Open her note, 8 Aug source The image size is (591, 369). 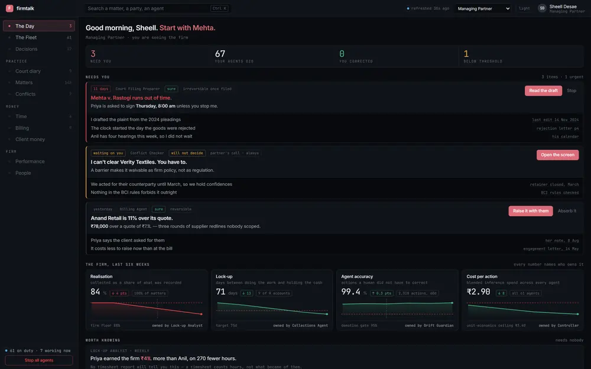point(561,241)
